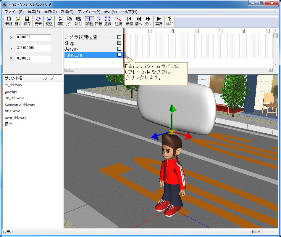The height and width of the screenshot is (237, 281).
Task: Toggle the Fukidashi track checkbox
Action: tap(119, 55)
